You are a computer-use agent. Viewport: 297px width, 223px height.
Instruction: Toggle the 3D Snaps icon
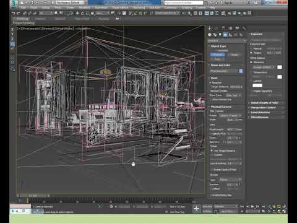click(x=131, y=13)
